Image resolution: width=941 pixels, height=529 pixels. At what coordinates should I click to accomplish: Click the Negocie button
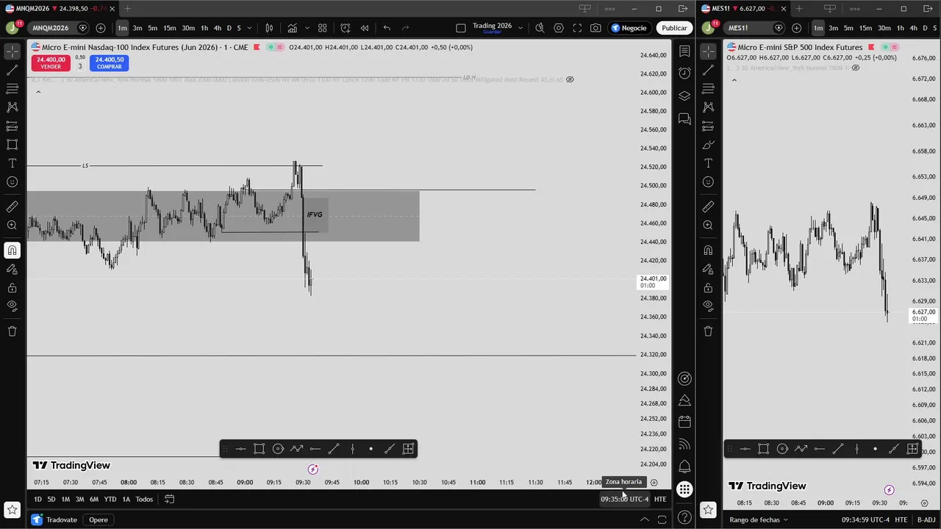(629, 28)
